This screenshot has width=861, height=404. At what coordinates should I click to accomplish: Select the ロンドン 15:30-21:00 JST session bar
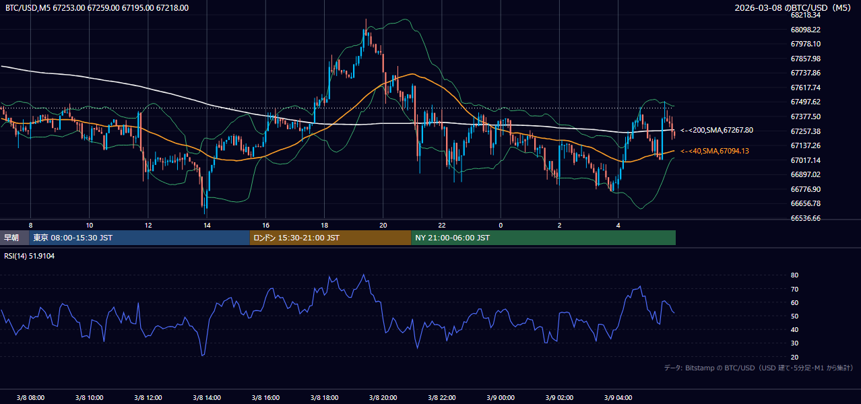330,238
